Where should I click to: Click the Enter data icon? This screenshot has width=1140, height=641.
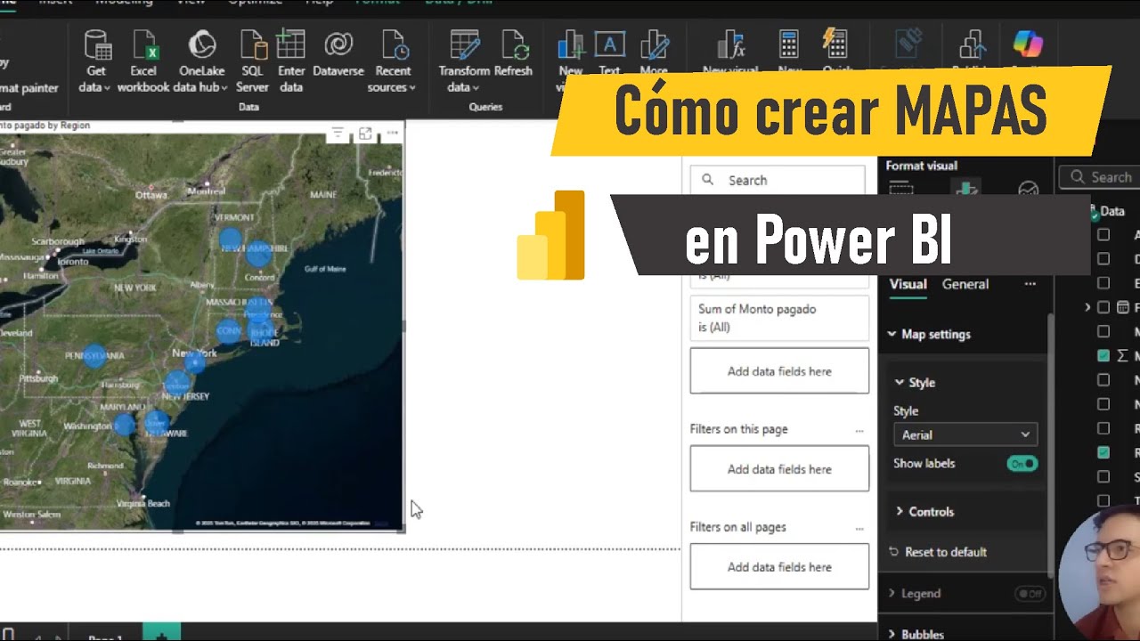tap(291, 45)
